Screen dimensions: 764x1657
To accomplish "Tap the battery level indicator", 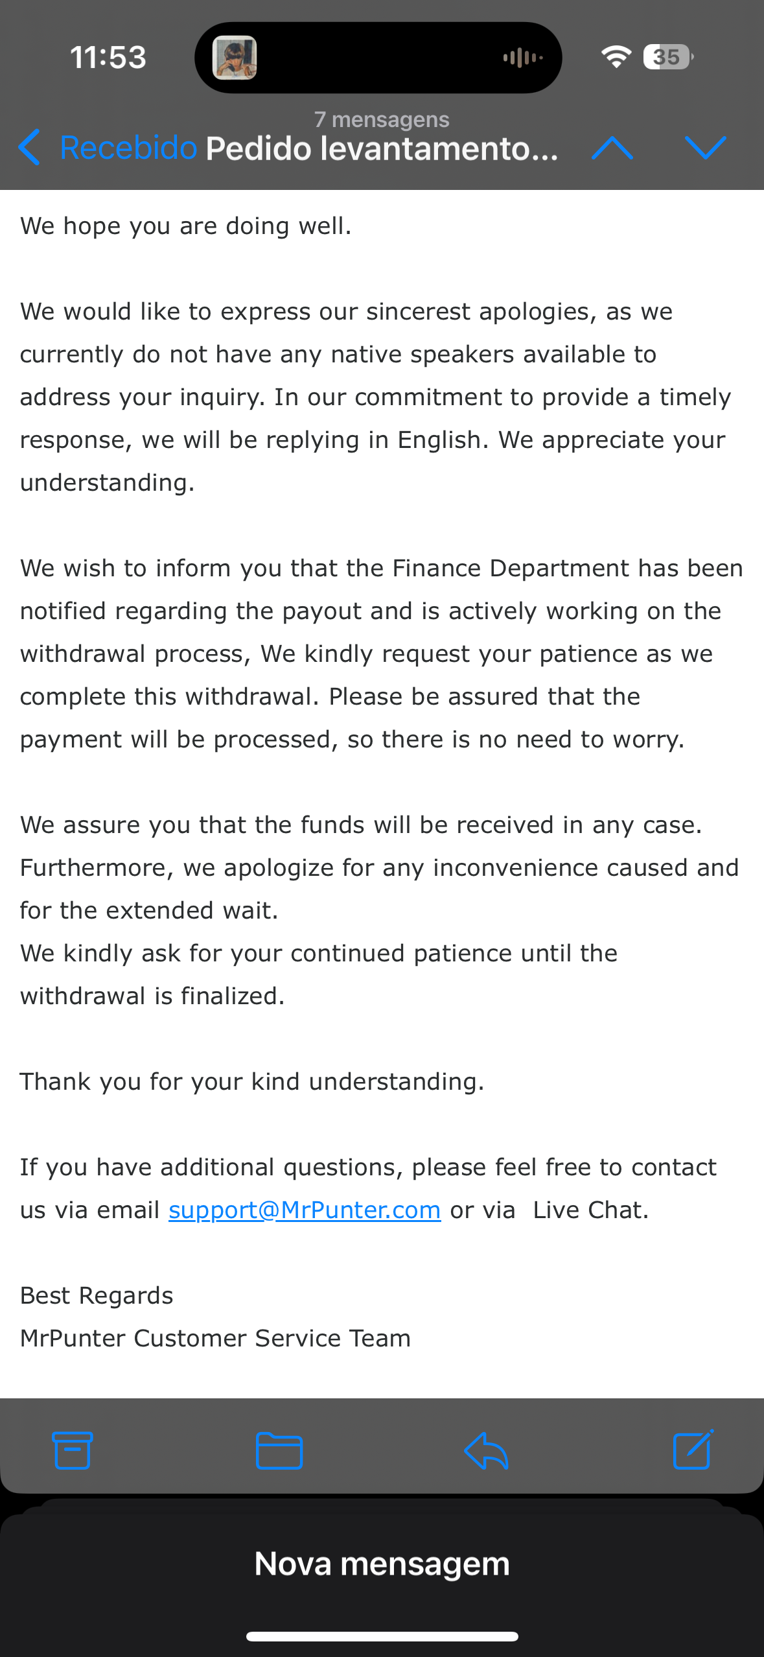I will point(667,57).
